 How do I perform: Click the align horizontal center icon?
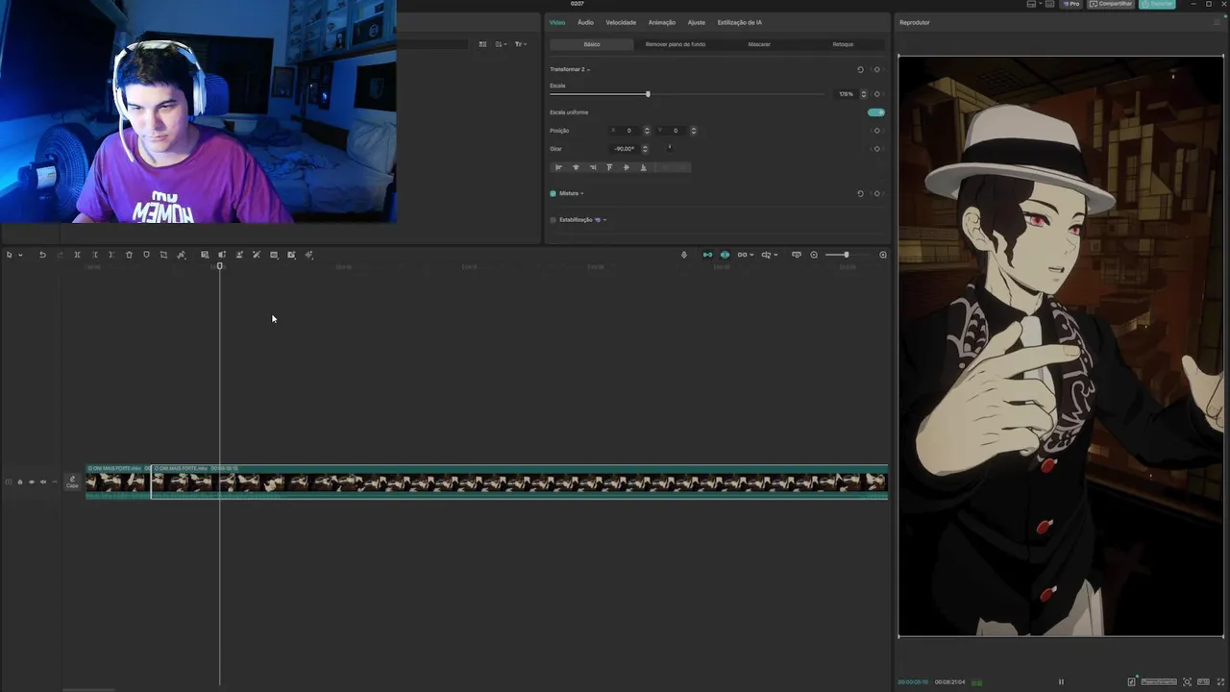coord(576,167)
